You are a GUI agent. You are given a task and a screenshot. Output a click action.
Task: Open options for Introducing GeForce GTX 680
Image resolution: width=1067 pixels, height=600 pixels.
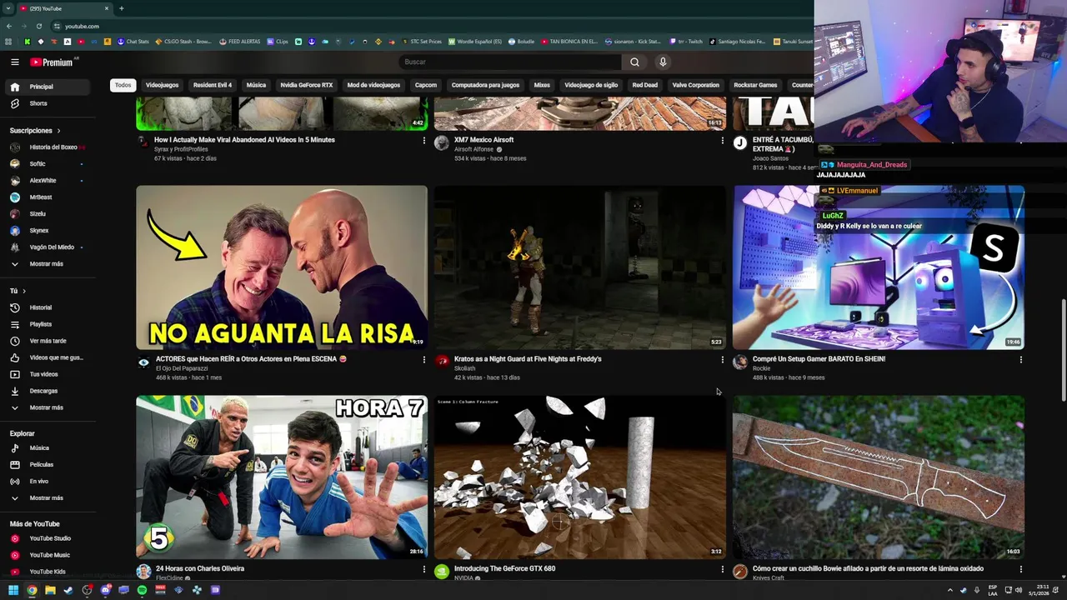click(x=722, y=569)
